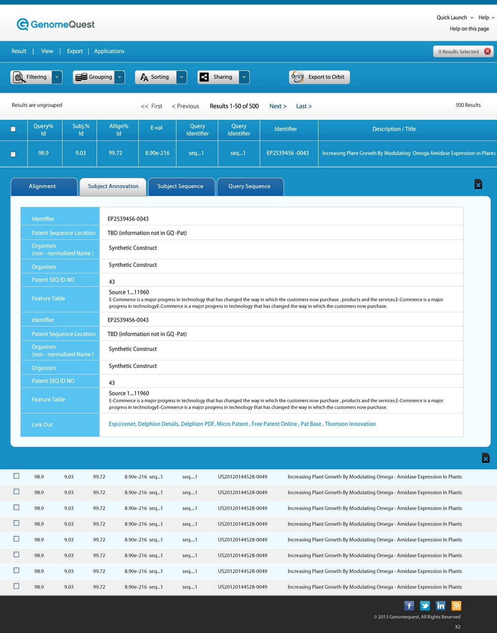This screenshot has width=497, height=633.
Task: Open the LinkedIn icon in the footer
Action: click(x=440, y=606)
